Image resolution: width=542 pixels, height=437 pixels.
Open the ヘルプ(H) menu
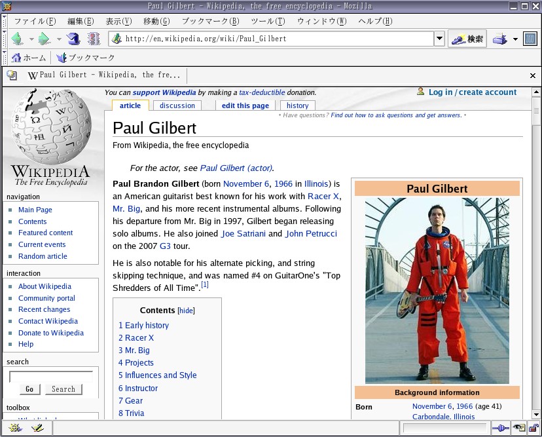pos(375,22)
